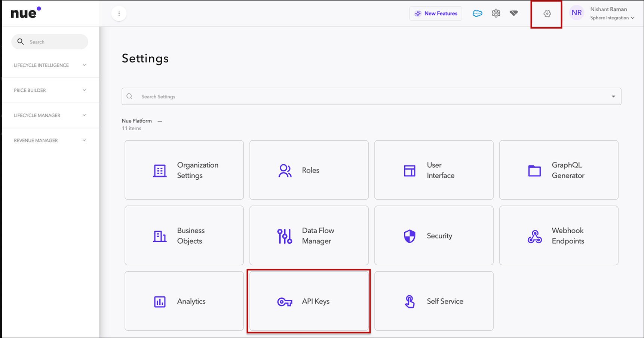
Task: Click the Salesforce cloud icon in header
Action: tap(477, 13)
